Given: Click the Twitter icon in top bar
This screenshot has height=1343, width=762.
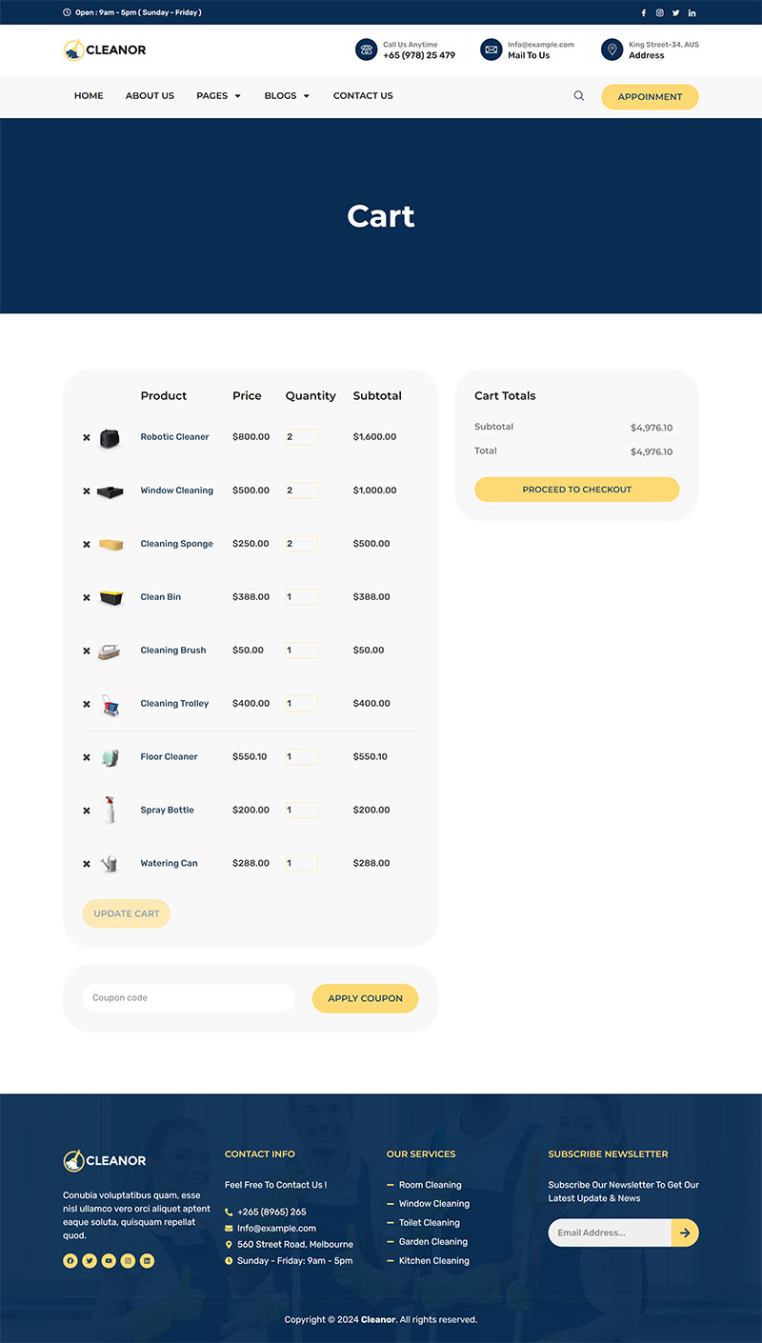Looking at the screenshot, I should (675, 12).
